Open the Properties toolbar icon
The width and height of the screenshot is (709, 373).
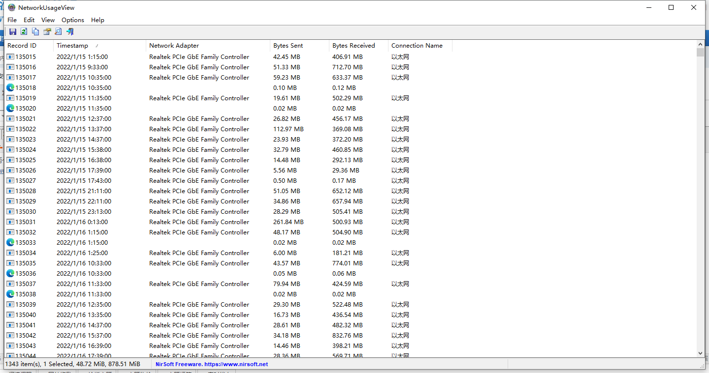(x=47, y=32)
